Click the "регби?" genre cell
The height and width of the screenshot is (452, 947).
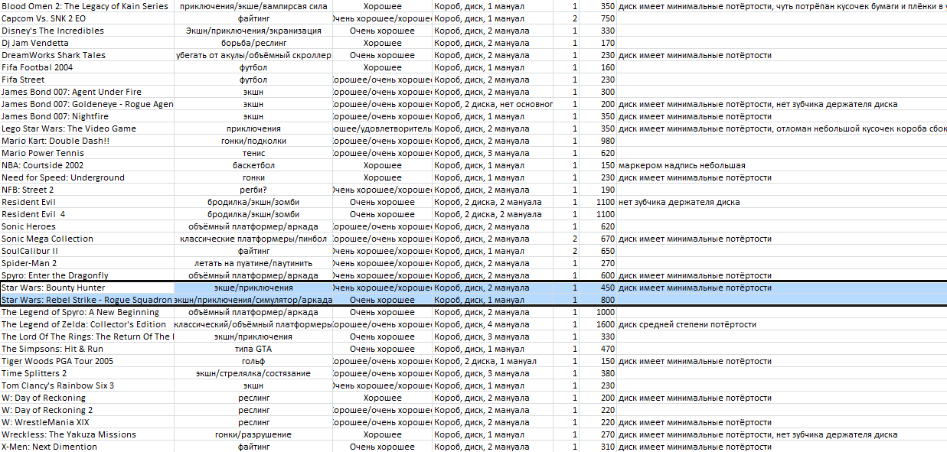click(x=253, y=190)
